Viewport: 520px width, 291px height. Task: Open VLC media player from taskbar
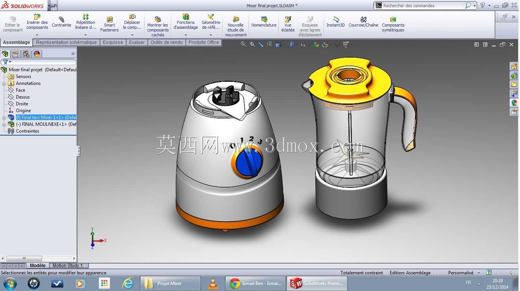(213, 283)
